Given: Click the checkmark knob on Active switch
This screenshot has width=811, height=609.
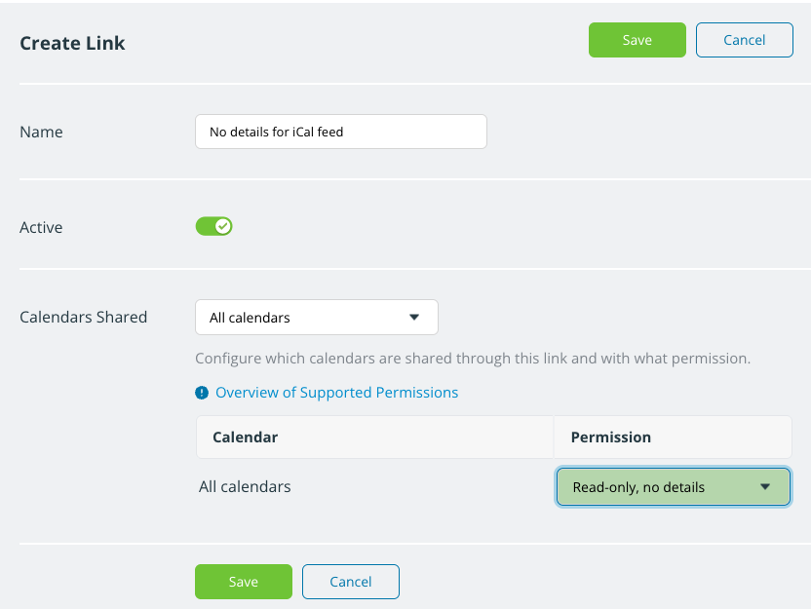Looking at the screenshot, I should pyautogui.click(x=223, y=226).
